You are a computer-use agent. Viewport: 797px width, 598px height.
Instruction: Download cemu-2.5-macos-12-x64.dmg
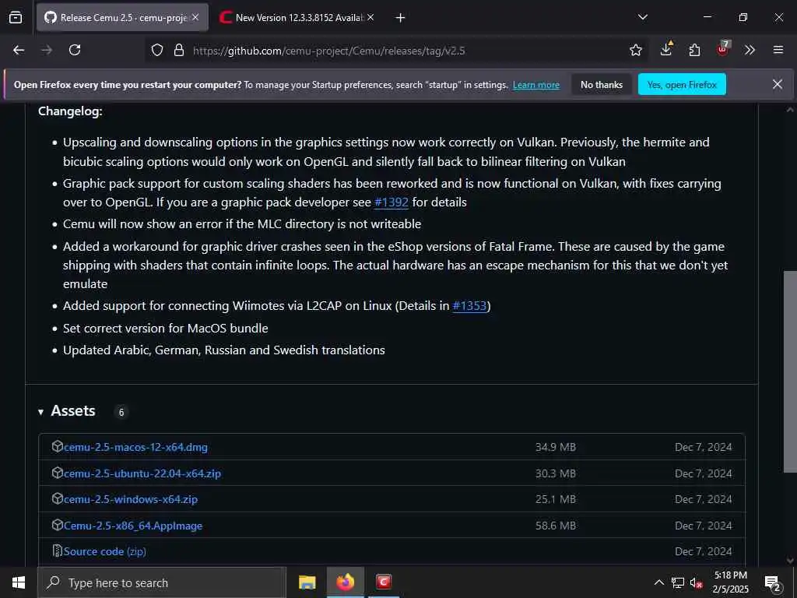tap(135, 447)
